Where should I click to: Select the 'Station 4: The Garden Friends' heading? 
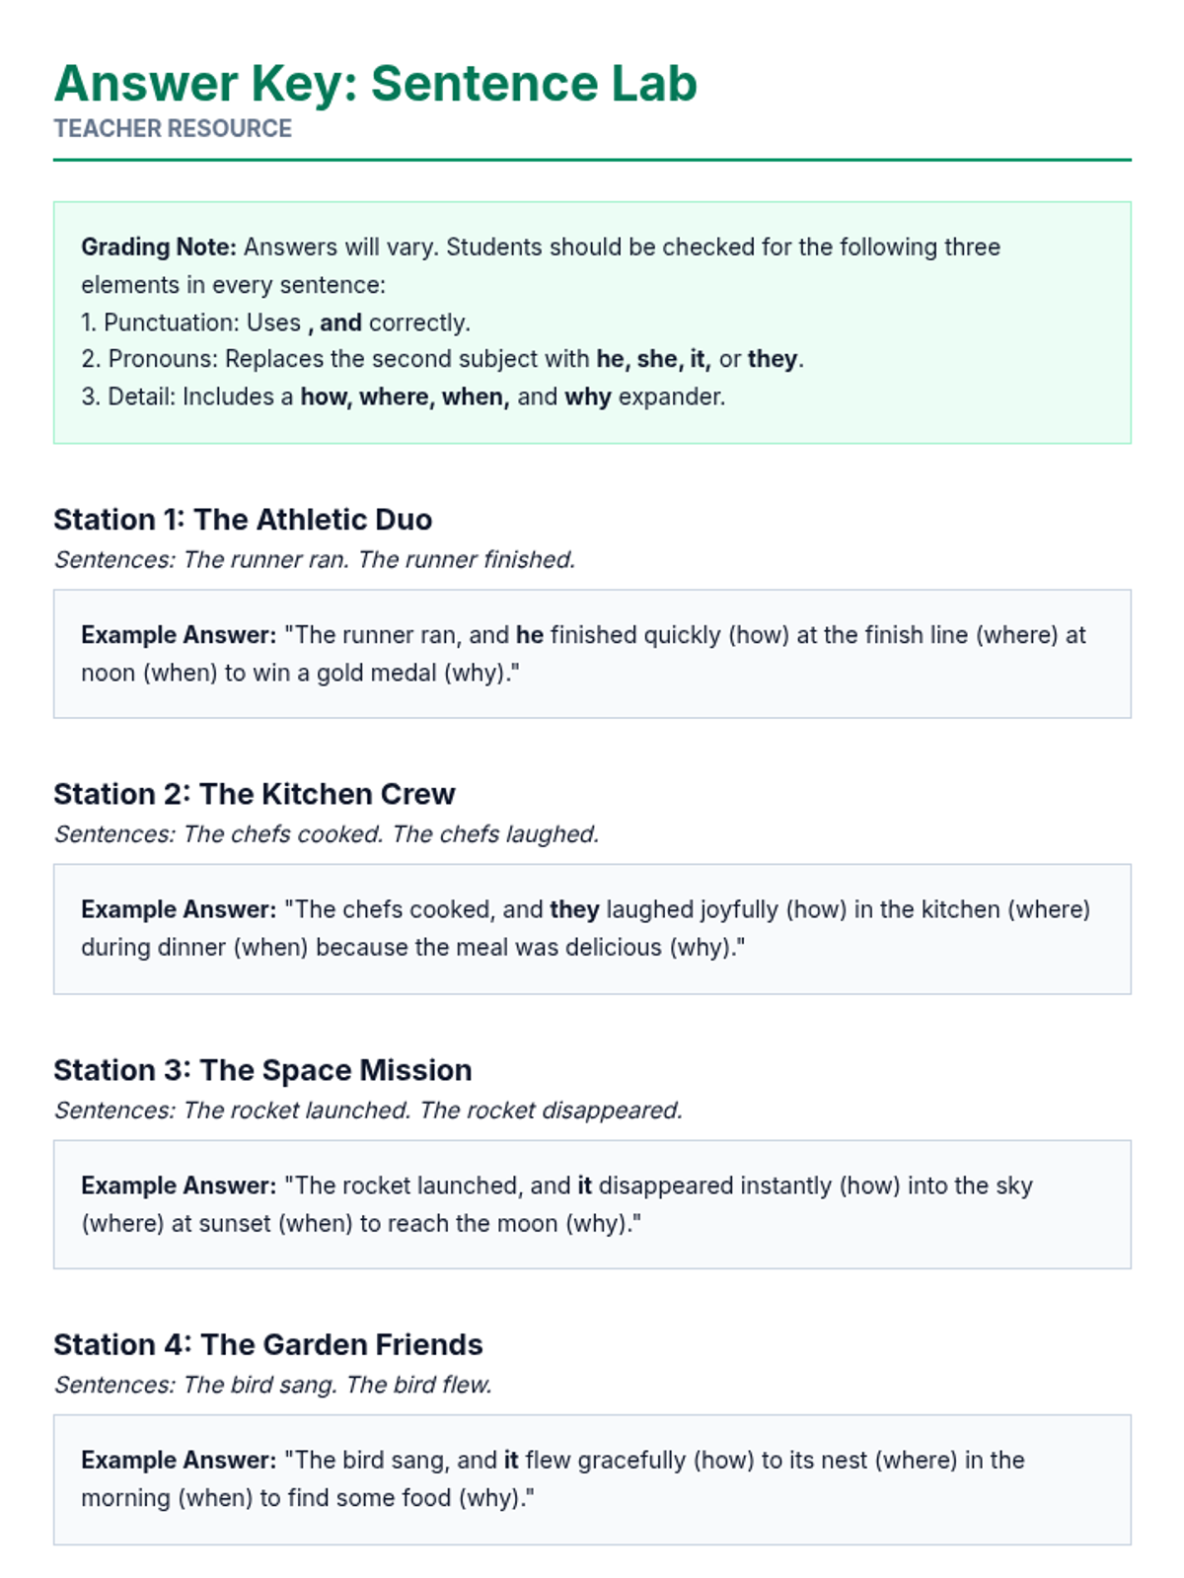point(268,1344)
